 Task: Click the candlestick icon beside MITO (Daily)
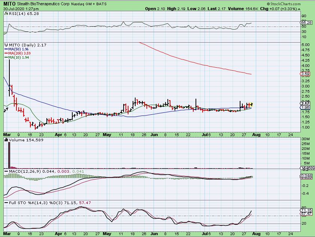point(5,45)
